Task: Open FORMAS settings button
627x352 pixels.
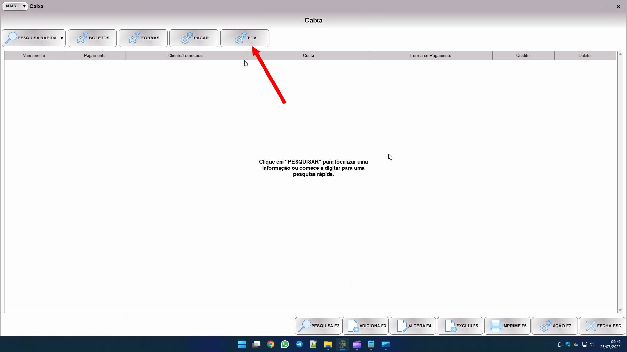Action: 143,38
